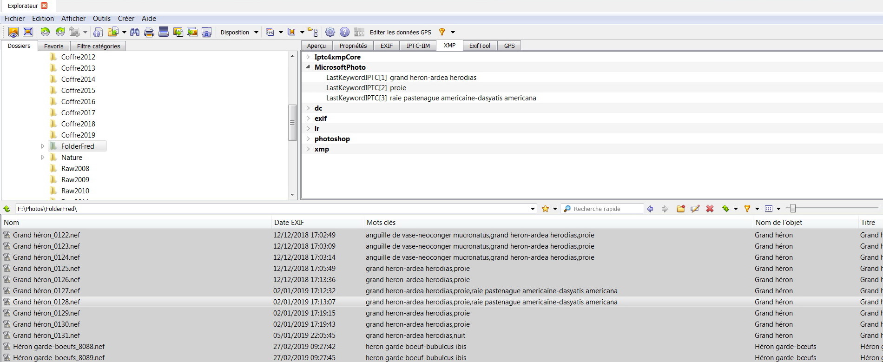The height and width of the screenshot is (362, 883).
Task: Open settings with the gear icon
Action: pyautogui.click(x=330, y=32)
